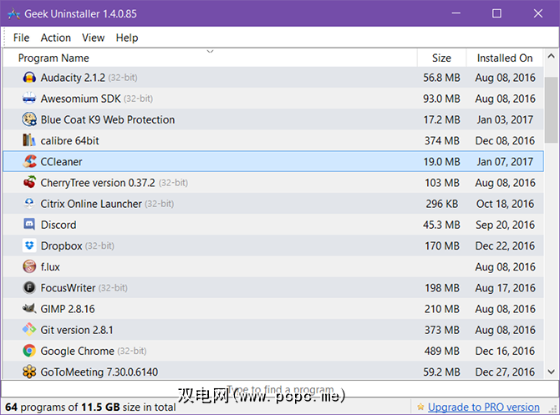Select the f.lux program name
Screen dimensions: 560x415
tap(50, 267)
